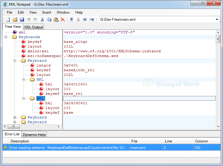Viewport: 223px width, 166px height.
Task: Click the folder icon of the selected HKL node
Action: pyautogui.click(x=32, y=98)
